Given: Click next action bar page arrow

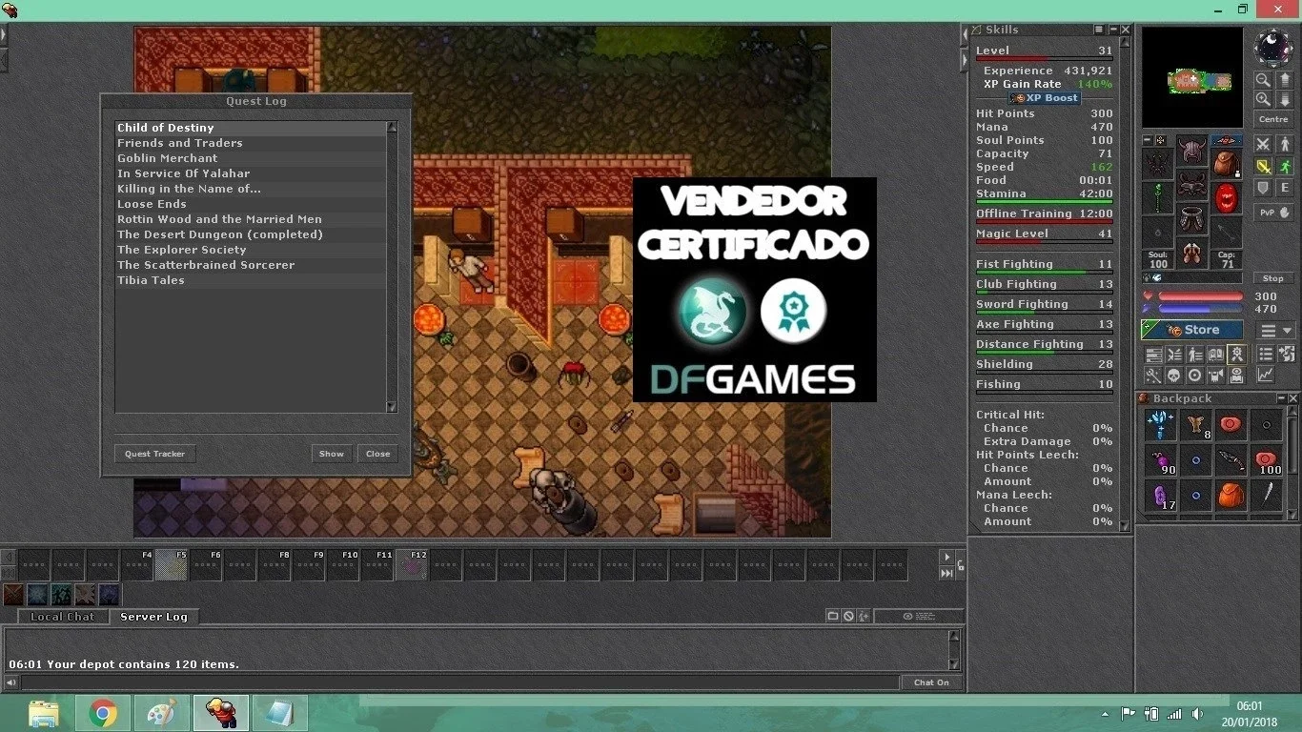Looking at the screenshot, I should click(946, 557).
